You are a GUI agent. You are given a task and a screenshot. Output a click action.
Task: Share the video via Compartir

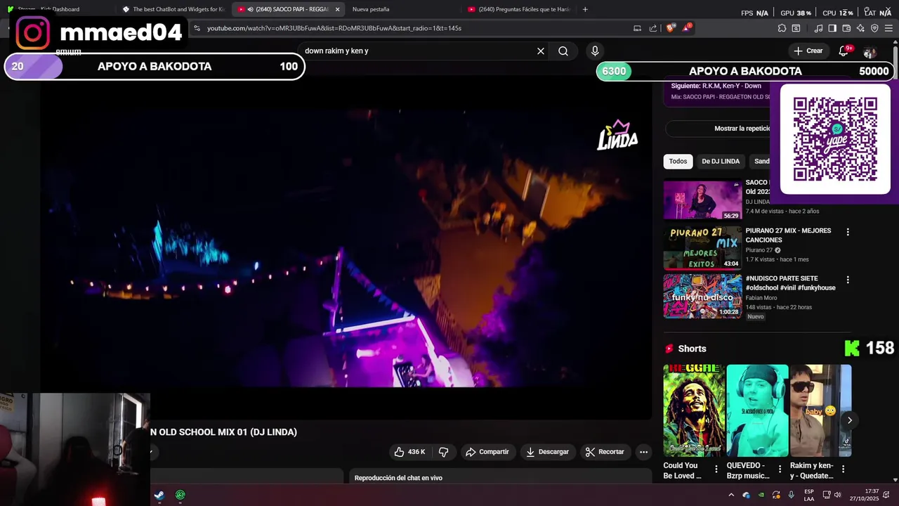487,452
